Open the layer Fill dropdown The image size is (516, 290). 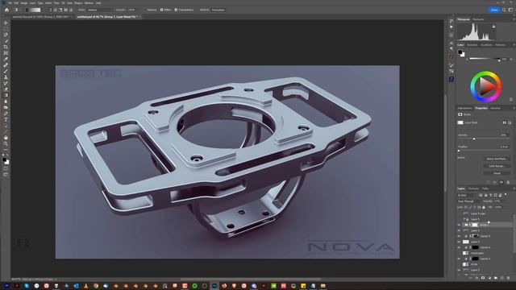click(x=500, y=207)
